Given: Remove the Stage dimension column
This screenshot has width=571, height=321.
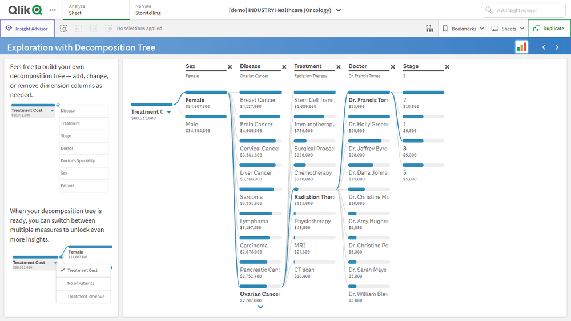Looking at the screenshot, I should tap(447, 67).
